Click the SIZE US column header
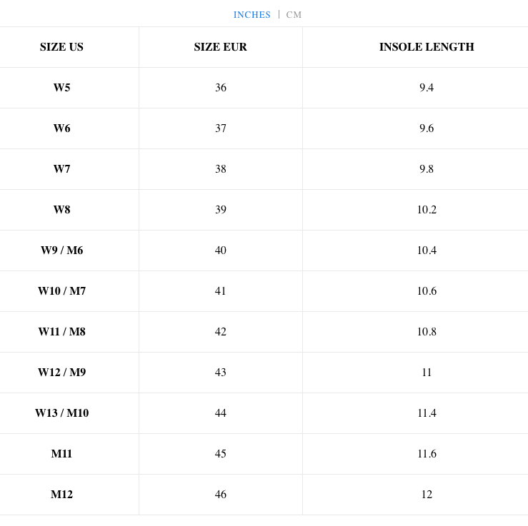 (x=61, y=47)
